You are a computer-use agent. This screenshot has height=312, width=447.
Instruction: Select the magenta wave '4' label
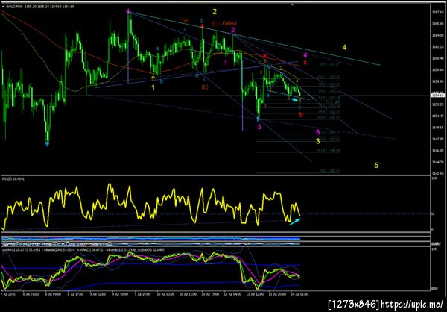tap(305, 54)
